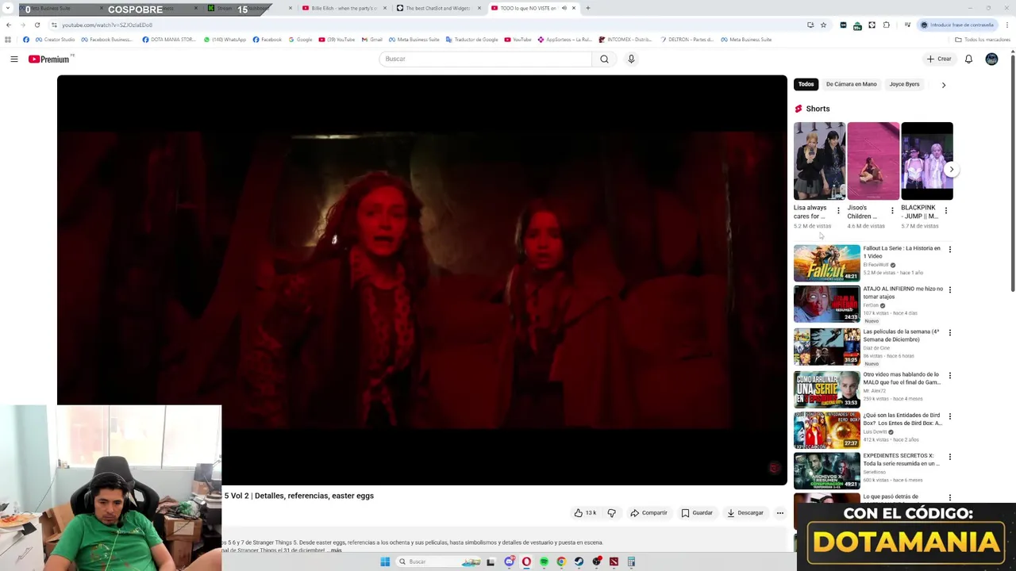Screen dimensions: 1016x571
Task: Open Fallout La Serie video thumbnail
Action: point(826,263)
